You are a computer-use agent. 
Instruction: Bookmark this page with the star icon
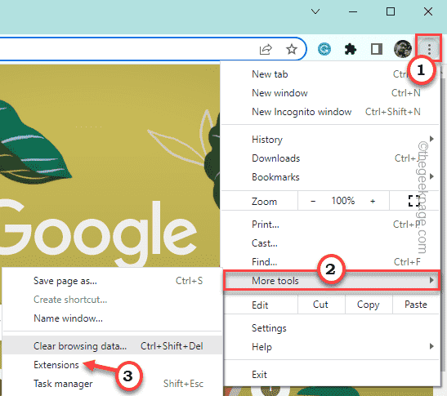(292, 49)
